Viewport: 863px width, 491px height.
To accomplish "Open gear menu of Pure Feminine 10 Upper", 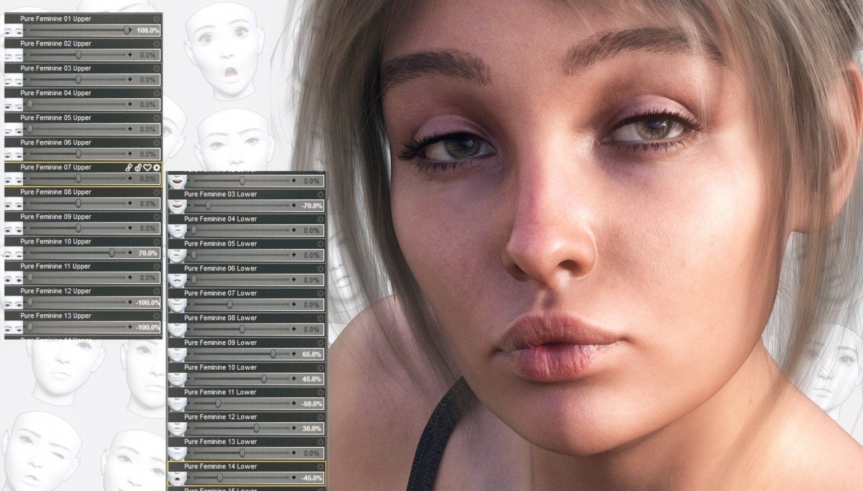I will [157, 242].
